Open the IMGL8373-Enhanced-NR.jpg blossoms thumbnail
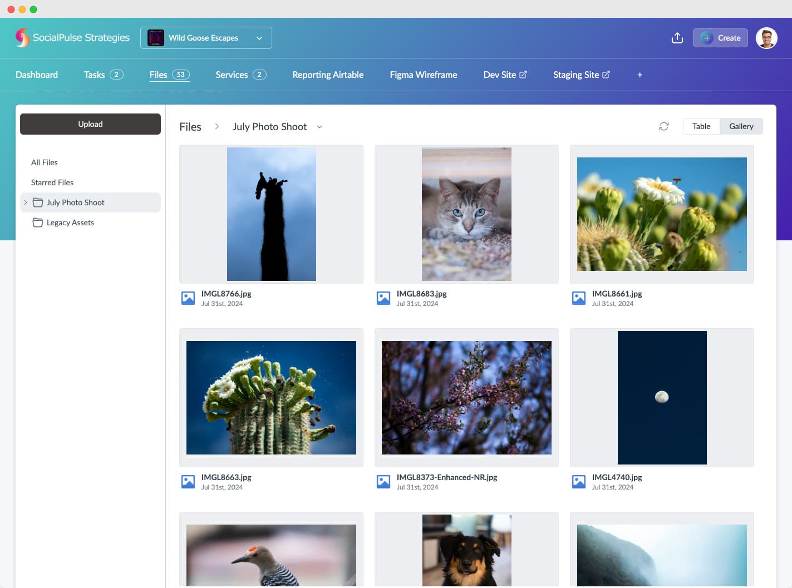Image resolution: width=792 pixels, height=588 pixels. [x=466, y=398]
